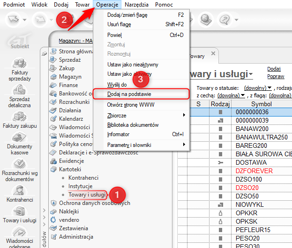Click the forward navigation arrow icon

point(40,19)
